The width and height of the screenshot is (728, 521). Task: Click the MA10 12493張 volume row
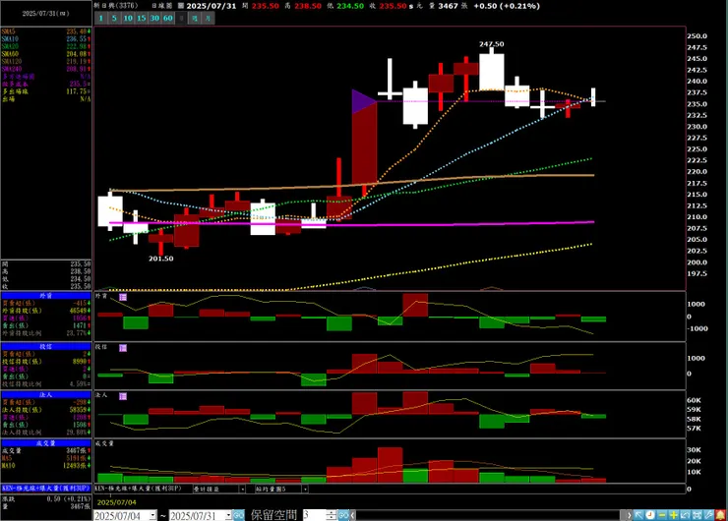click(46, 465)
